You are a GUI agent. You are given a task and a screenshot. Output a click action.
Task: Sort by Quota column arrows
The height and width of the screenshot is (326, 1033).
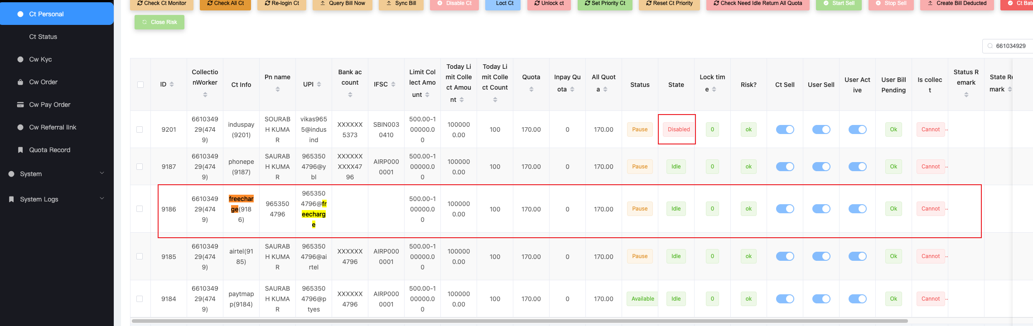tap(531, 90)
